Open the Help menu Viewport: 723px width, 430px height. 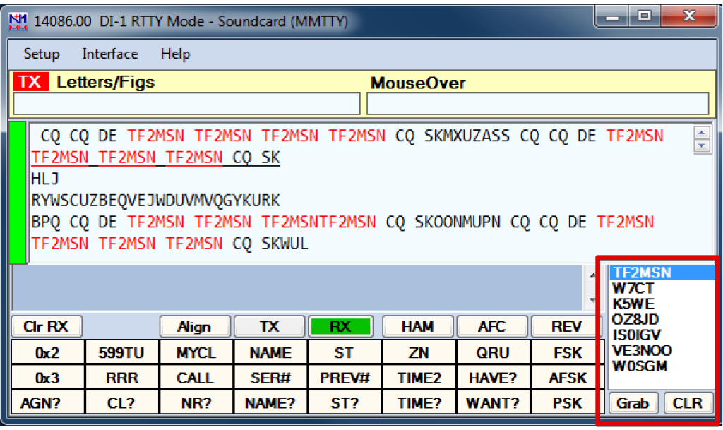[175, 54]
